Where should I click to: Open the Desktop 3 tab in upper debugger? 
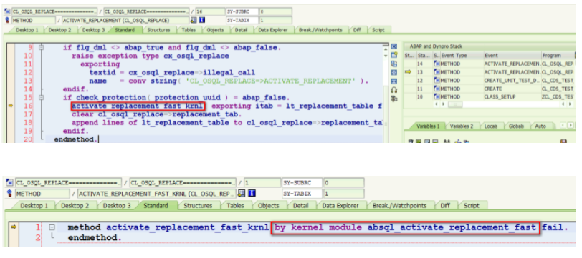click(x=93, y=30)
